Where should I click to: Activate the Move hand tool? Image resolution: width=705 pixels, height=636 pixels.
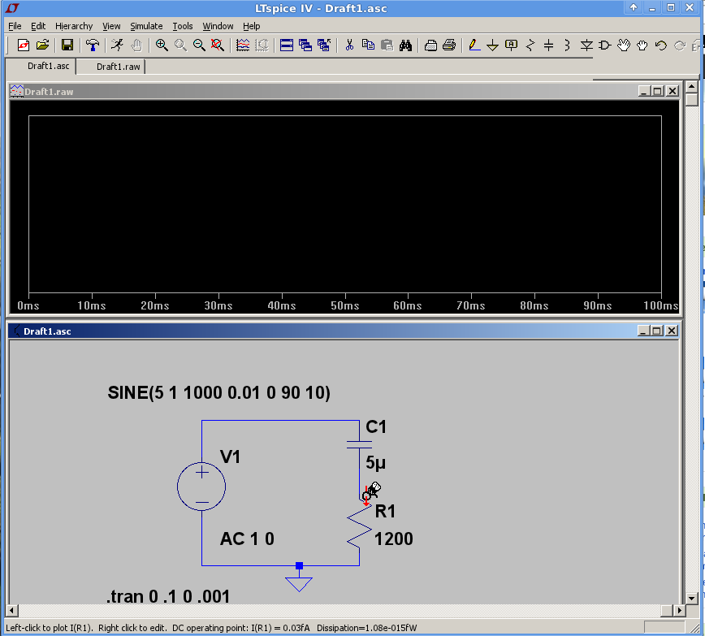coord(625,45)
